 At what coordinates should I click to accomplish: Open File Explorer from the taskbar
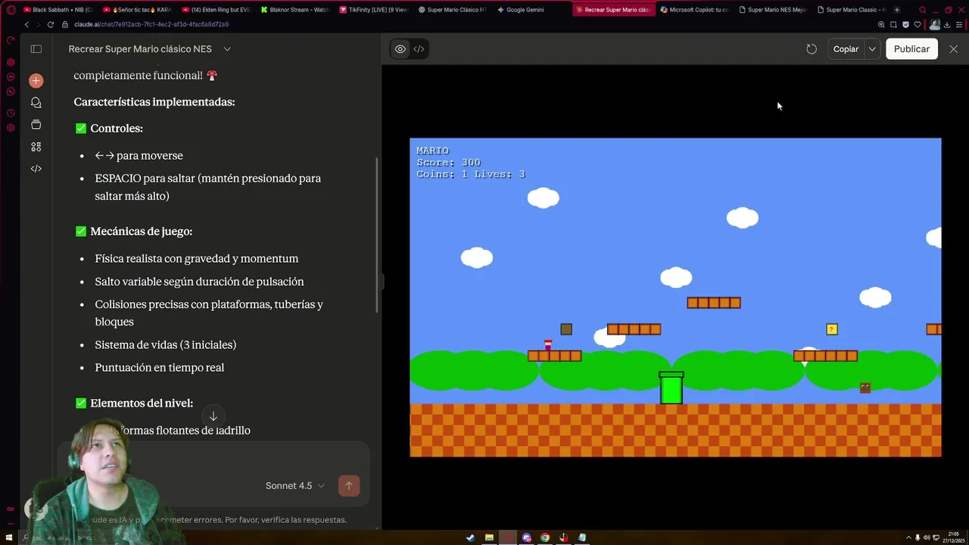coord(489,538)
